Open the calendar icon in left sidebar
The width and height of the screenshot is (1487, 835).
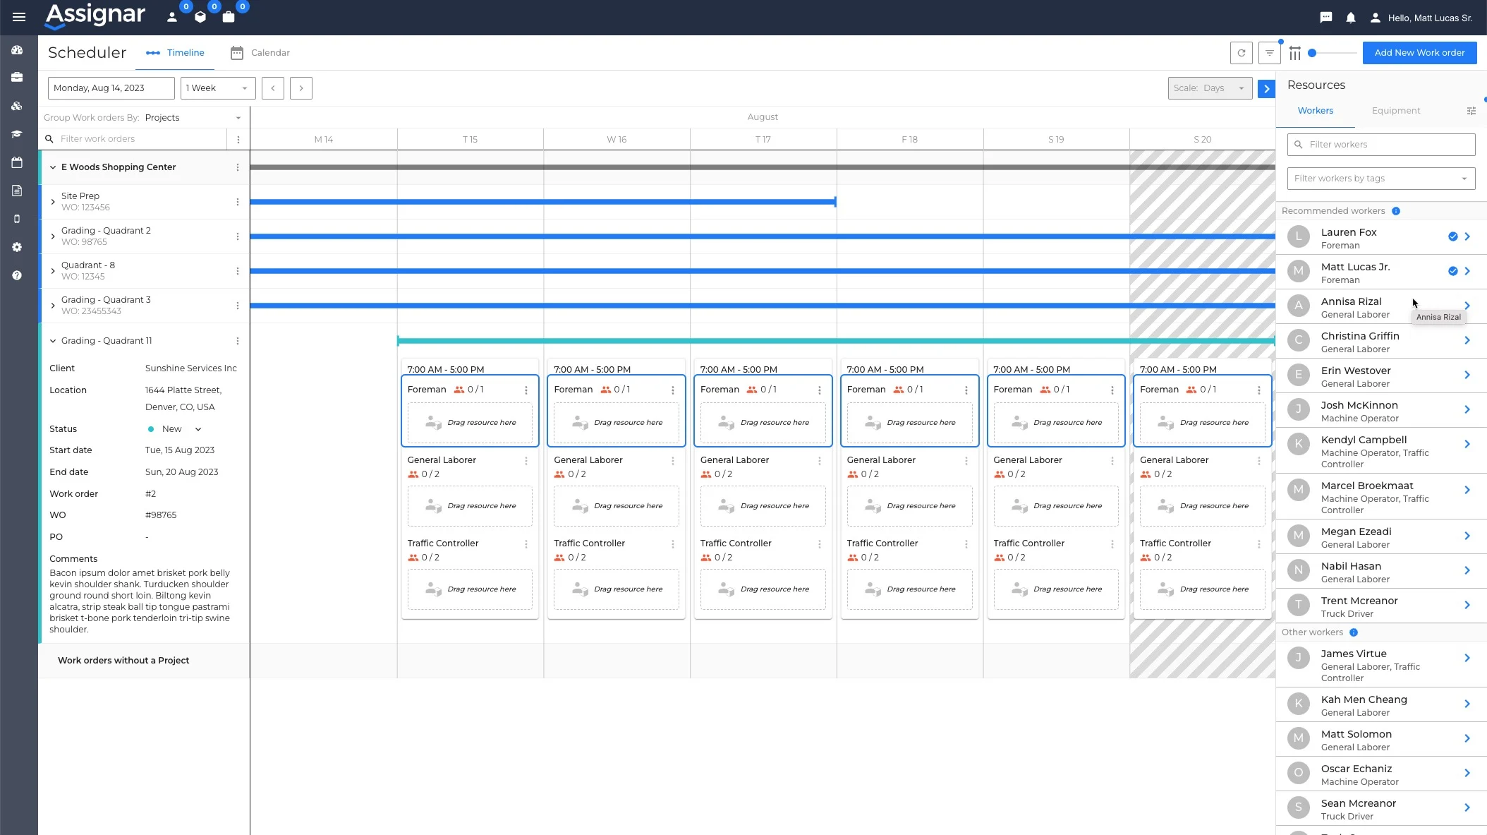click(x=17, y=162)
